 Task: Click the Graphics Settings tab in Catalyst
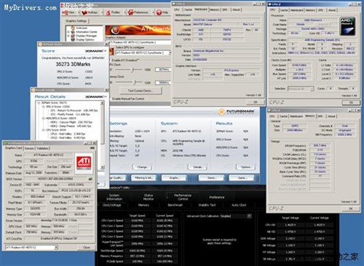point(76,21)
